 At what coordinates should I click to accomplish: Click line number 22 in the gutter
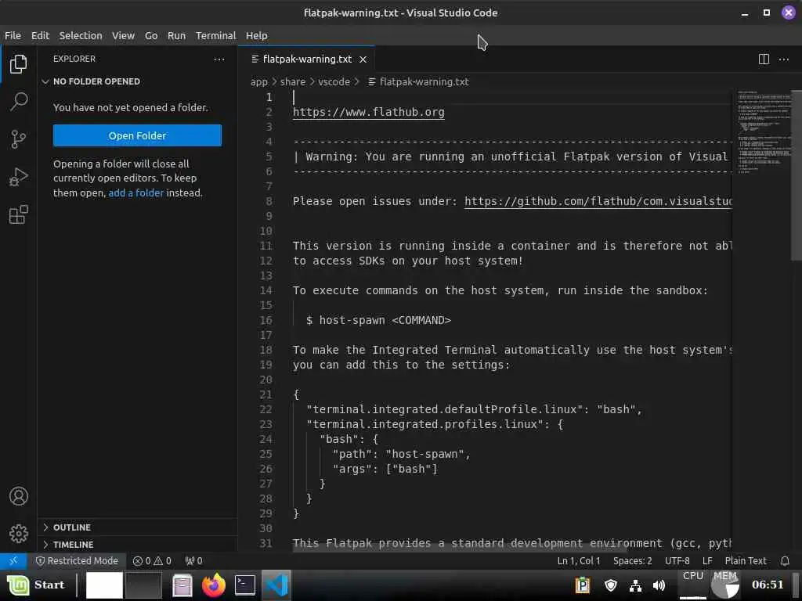pyautogui.click(x=266, y=409)
